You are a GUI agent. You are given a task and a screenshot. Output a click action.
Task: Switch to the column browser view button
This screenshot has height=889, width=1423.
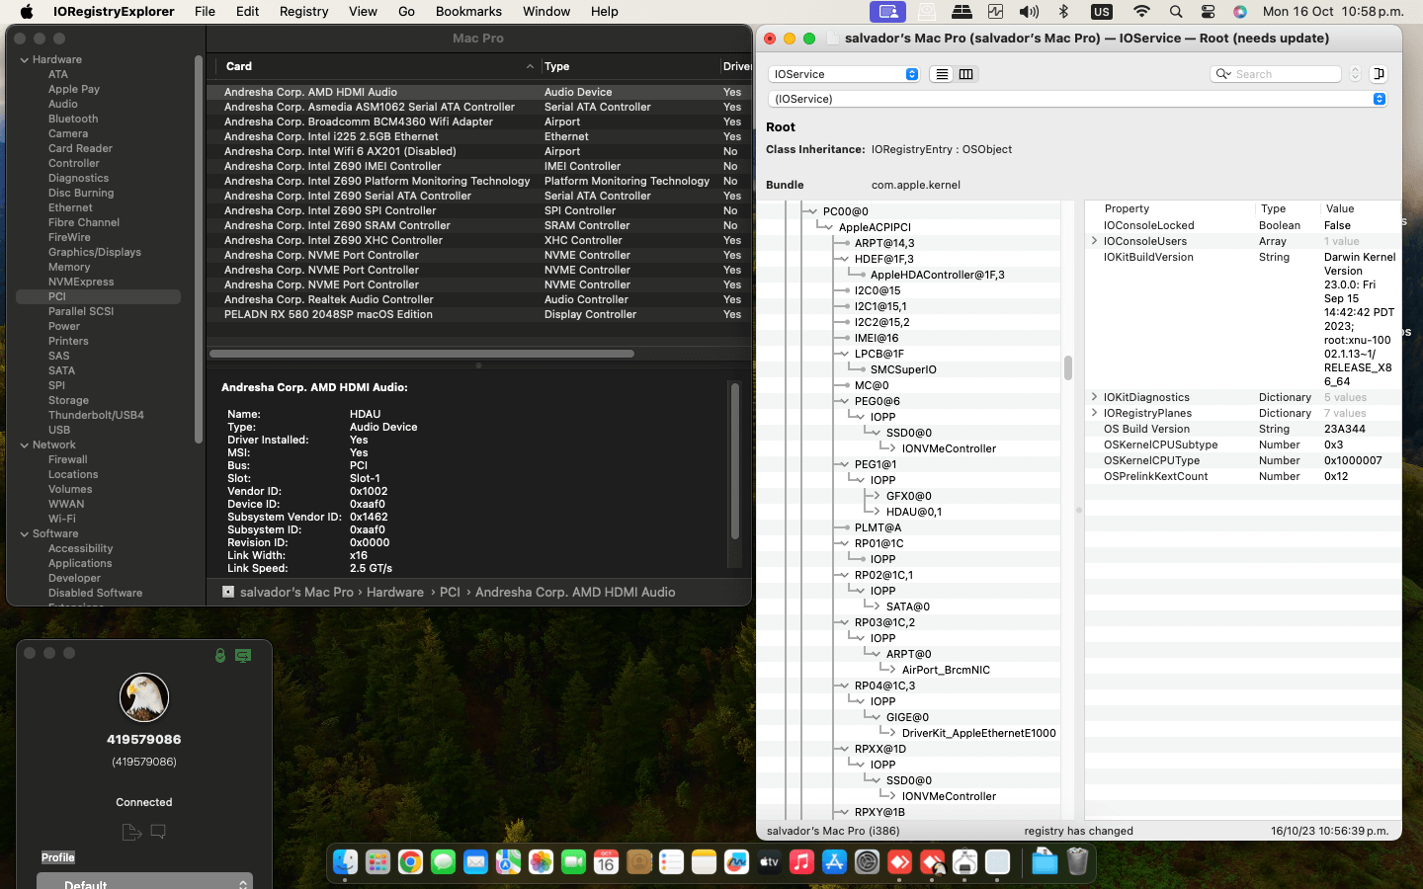coord(966,74)
